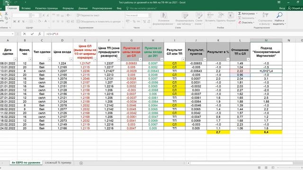
Task: Open filter dropdown on Дата сделки column
Action: point(15,59)
